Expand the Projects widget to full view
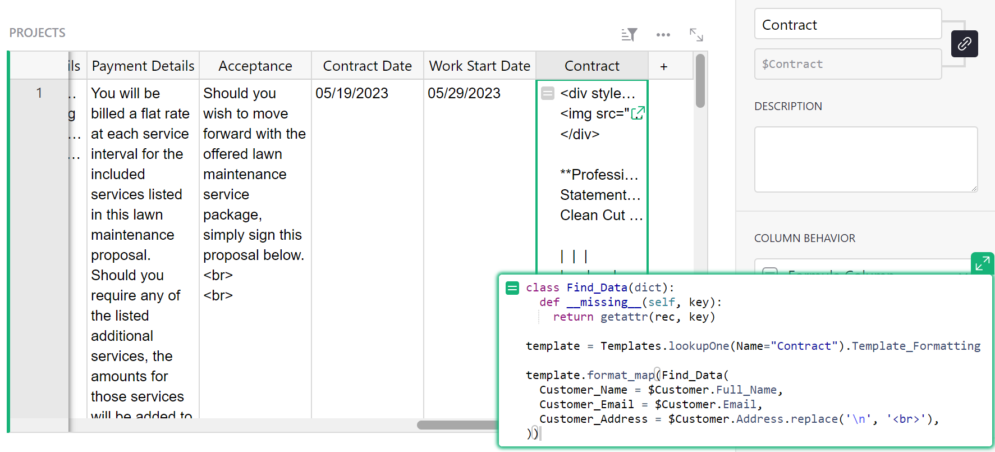Screen dimensions: 995x452 (x=696, y=35)
